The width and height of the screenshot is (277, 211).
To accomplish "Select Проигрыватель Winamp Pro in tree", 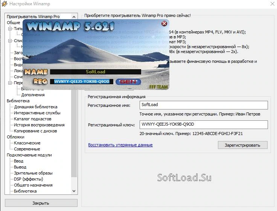I will (x=33, y=17).
